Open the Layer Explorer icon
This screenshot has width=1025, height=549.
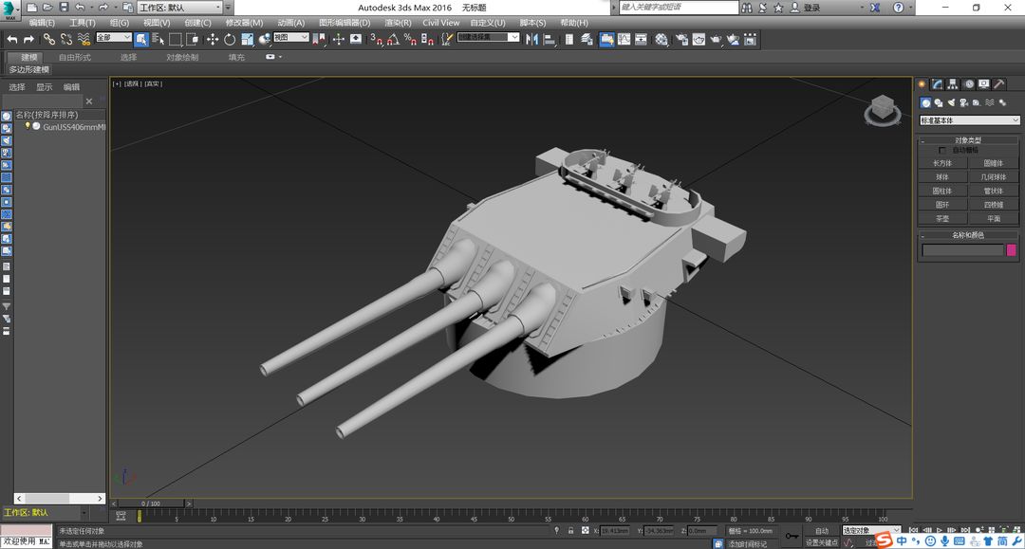(587, 39)
